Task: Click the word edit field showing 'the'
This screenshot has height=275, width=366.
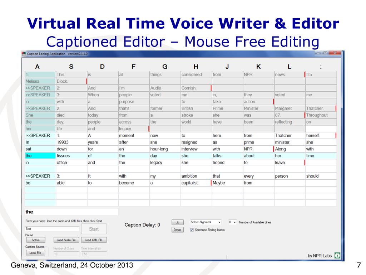Action: coord(71,212)
